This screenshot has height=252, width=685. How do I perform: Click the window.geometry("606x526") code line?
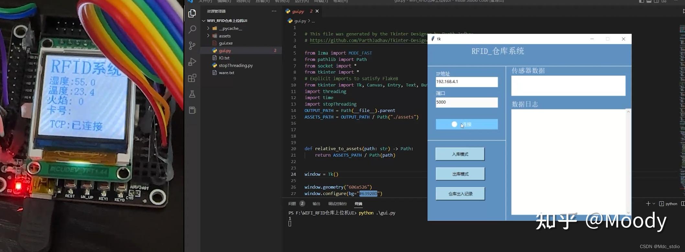[338, 187]
